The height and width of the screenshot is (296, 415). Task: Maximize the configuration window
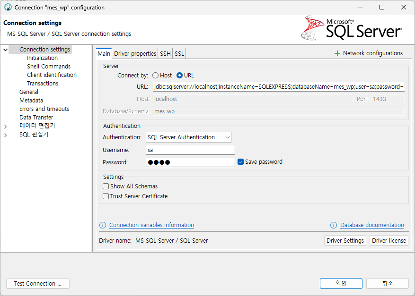[x=382, y=7]
